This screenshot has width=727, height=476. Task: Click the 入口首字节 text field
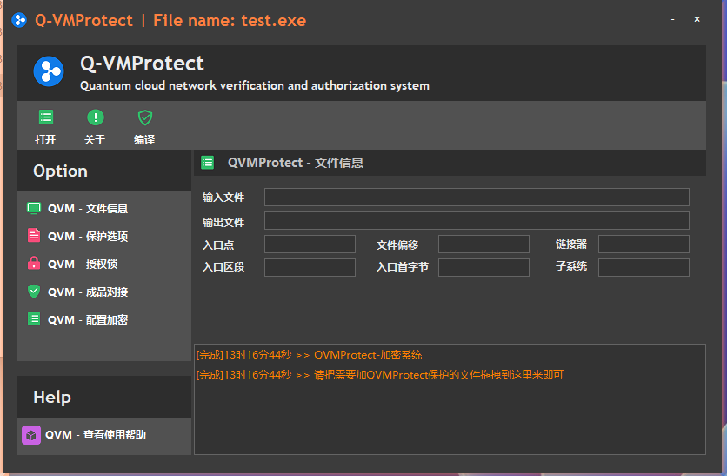pos(484,267)
